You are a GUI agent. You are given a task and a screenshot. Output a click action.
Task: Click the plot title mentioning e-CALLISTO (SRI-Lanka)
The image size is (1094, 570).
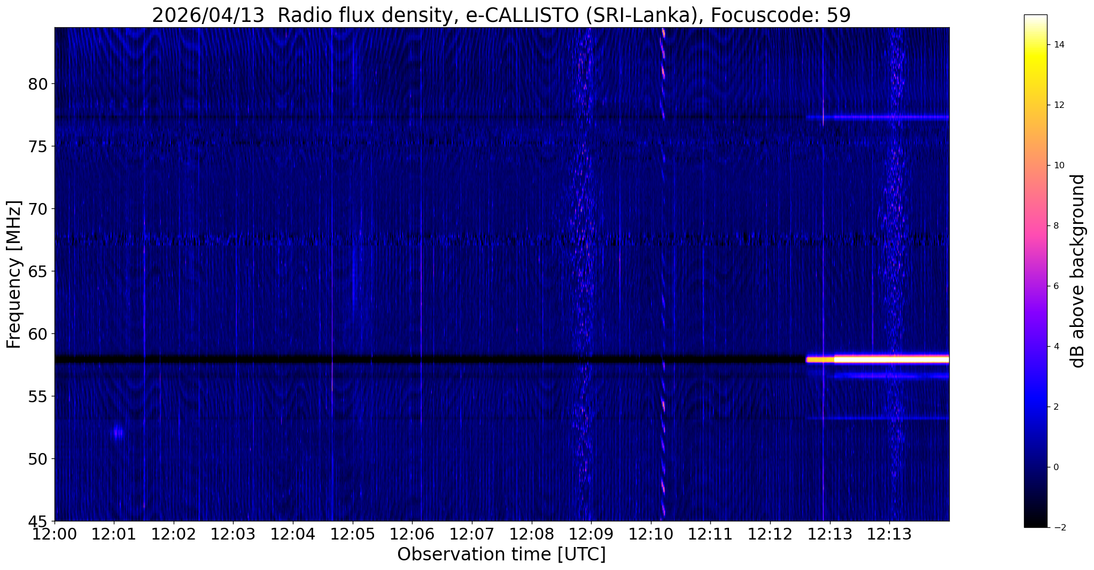[x=501, y=15]
